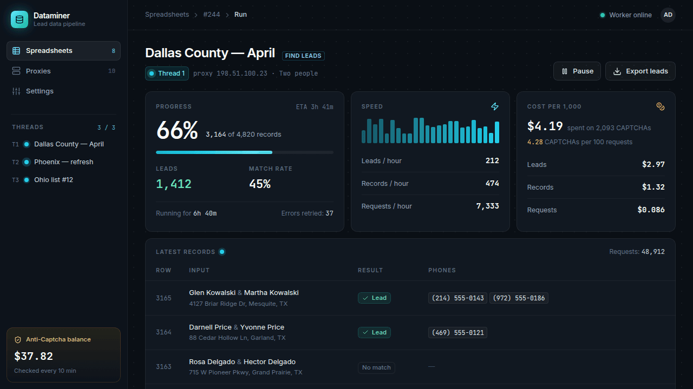Click the status dot for Ohio list #12
The width and height of the screenshot is (693, 389).
pyautogui.click(x=27, y=180)
